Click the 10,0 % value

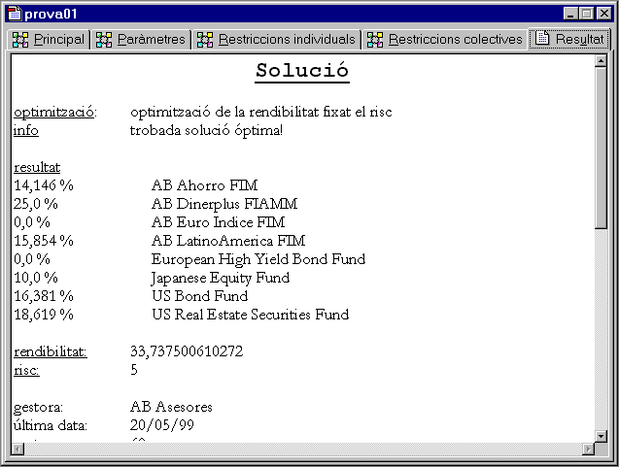pos(36,278)
